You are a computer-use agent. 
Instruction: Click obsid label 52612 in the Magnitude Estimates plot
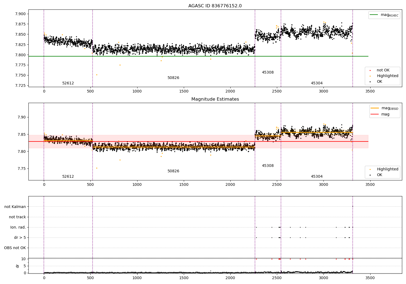coord(68,177)
